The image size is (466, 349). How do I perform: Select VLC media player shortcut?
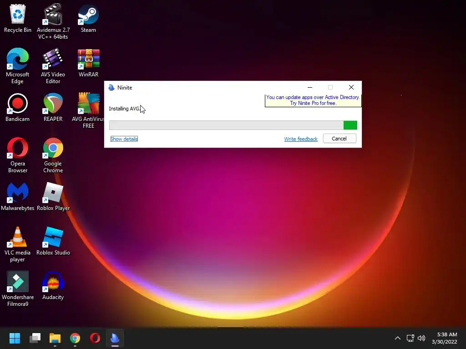tap(18, 244)
